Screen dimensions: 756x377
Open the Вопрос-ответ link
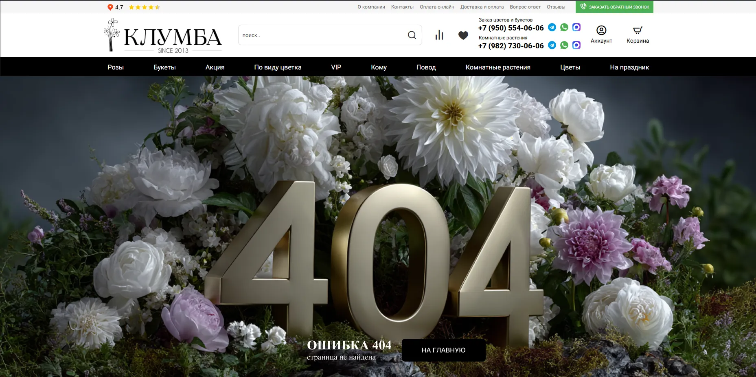(x=525, y=7)
